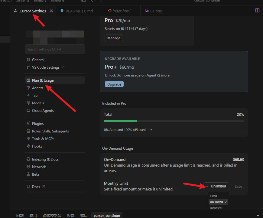Click the index.html code file icon
The height and width of the screenshot is (218, 263).
point(110,11)
